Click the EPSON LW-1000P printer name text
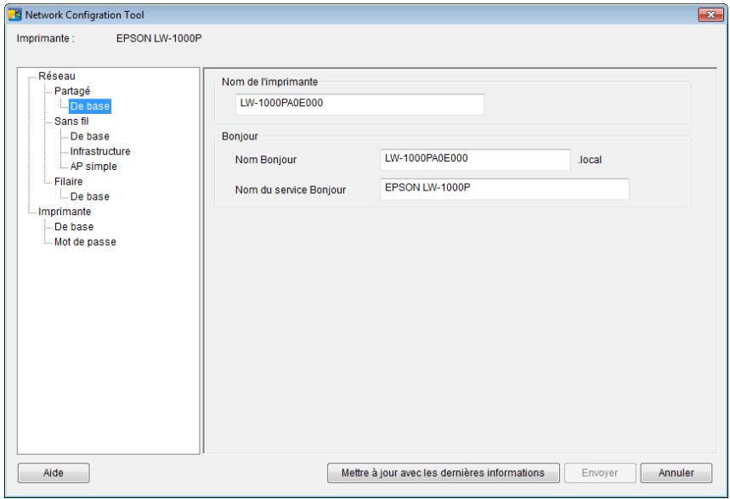 pos(159,38)
